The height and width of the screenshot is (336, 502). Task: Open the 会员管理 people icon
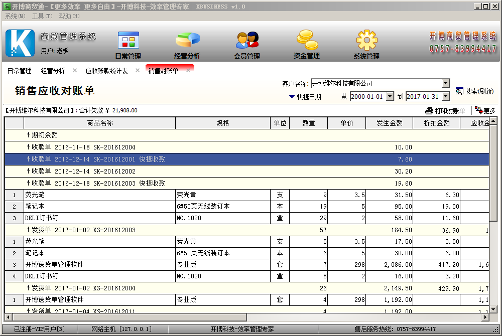[x=247, y=40]
